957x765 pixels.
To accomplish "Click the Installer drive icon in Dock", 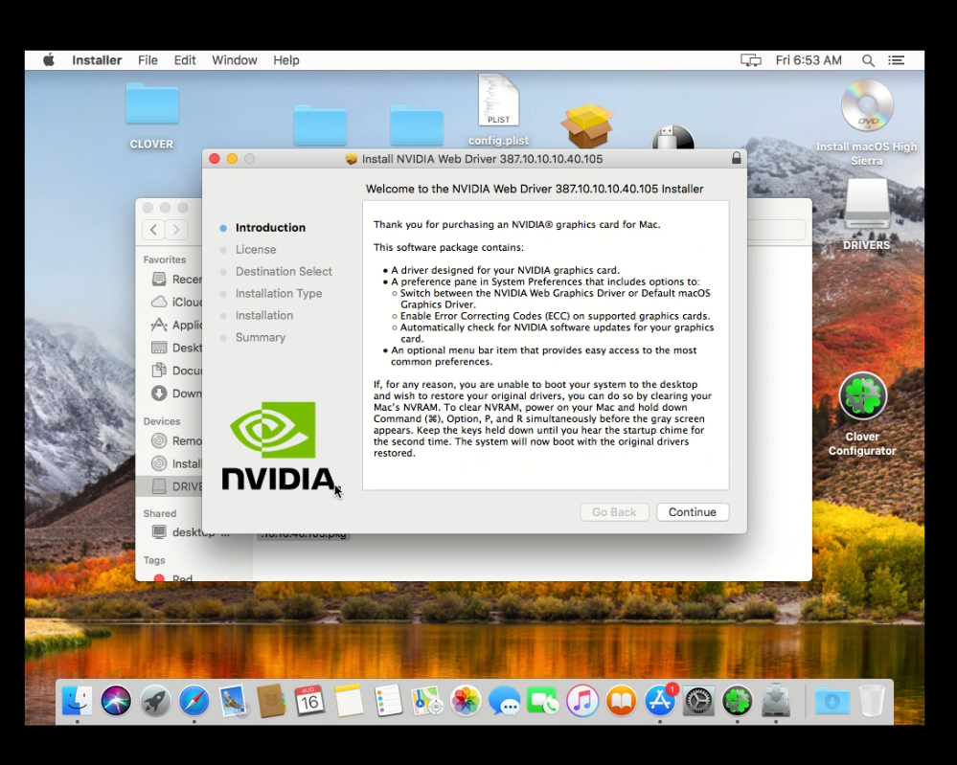I will [776, 700].
